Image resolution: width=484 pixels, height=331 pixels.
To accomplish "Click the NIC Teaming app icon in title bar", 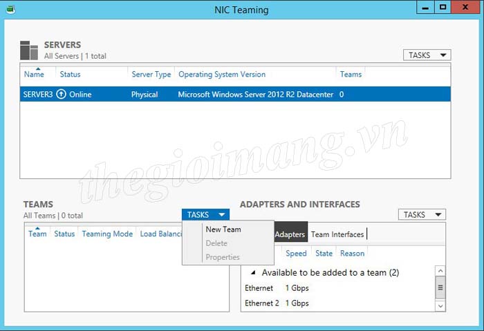I will tap(10, 10).
